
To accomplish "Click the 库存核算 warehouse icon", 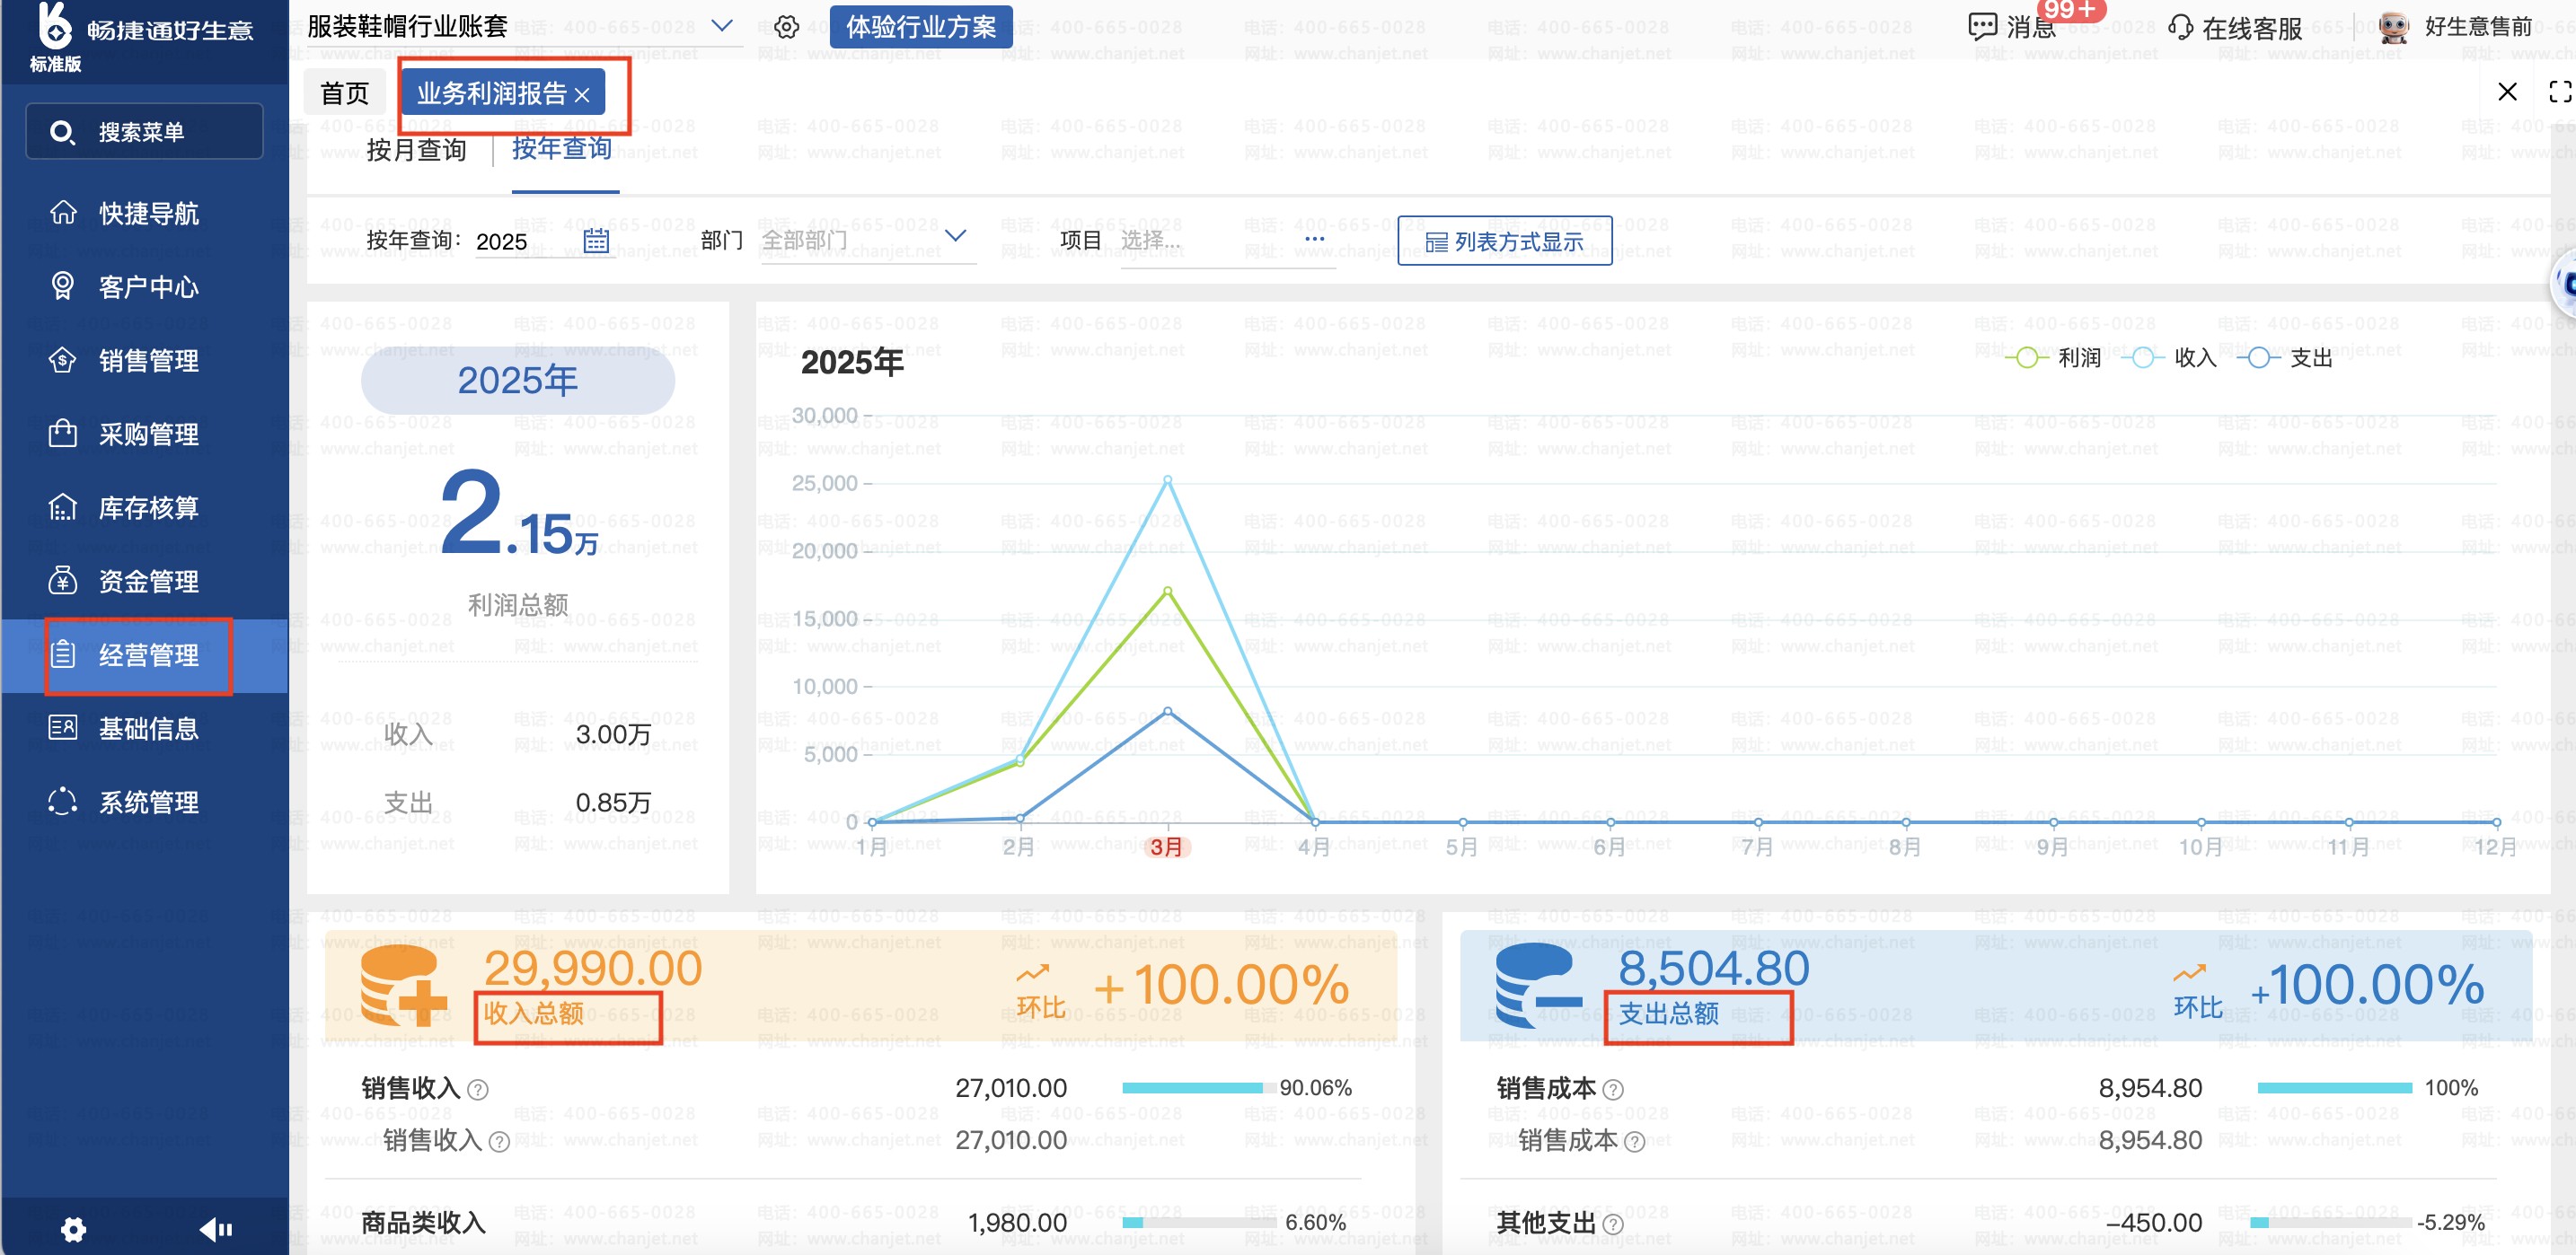I will click(63, 507).
